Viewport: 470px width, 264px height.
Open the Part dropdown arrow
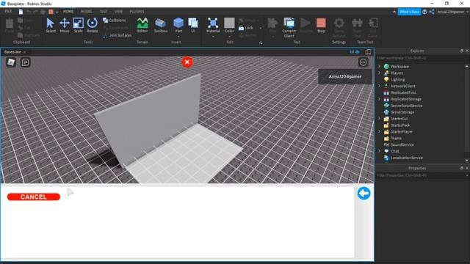click(178, 37)
